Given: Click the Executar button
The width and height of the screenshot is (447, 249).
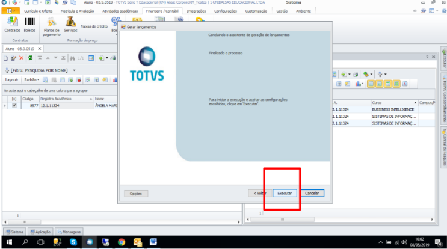Looking at the screenshot, I should (284, 193).
